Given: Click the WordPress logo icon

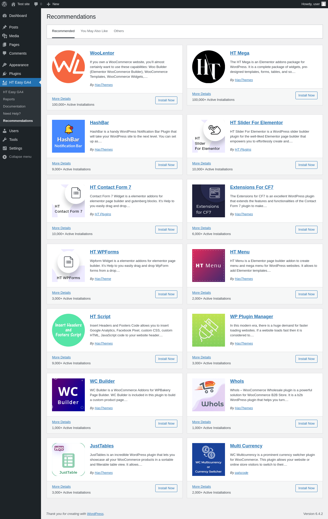Looking at the screenshot, I should pos(4,4).
